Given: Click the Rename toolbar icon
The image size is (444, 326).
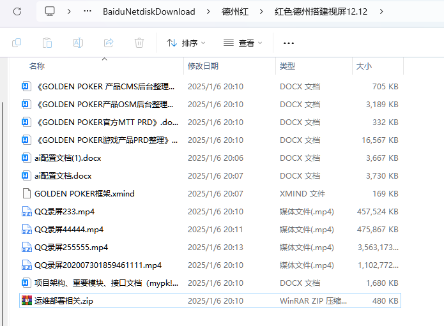Looking at the screenshot, I should tap(78, 43).
